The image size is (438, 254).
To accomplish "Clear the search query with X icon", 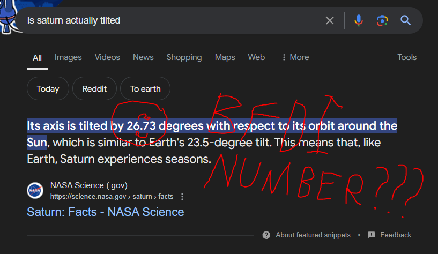I will (x=330, y=20).
